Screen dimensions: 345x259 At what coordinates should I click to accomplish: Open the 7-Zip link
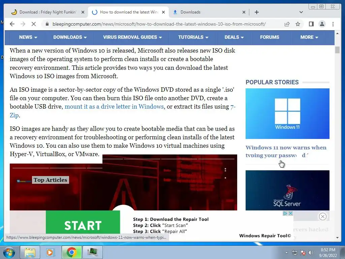[233, 107]
